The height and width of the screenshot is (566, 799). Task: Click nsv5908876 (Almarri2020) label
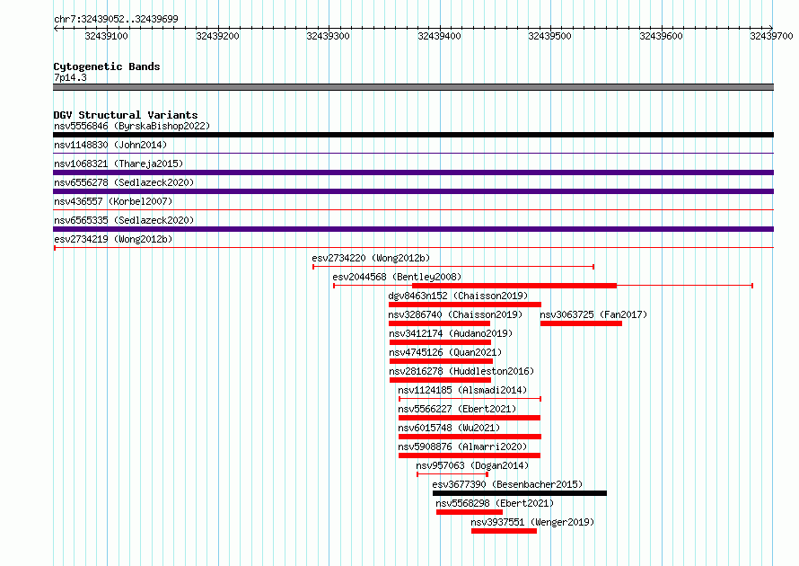462,447
